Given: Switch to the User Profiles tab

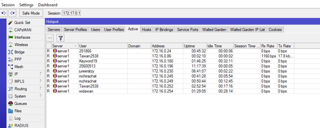Looking at the screenshot, I should 114,30.
